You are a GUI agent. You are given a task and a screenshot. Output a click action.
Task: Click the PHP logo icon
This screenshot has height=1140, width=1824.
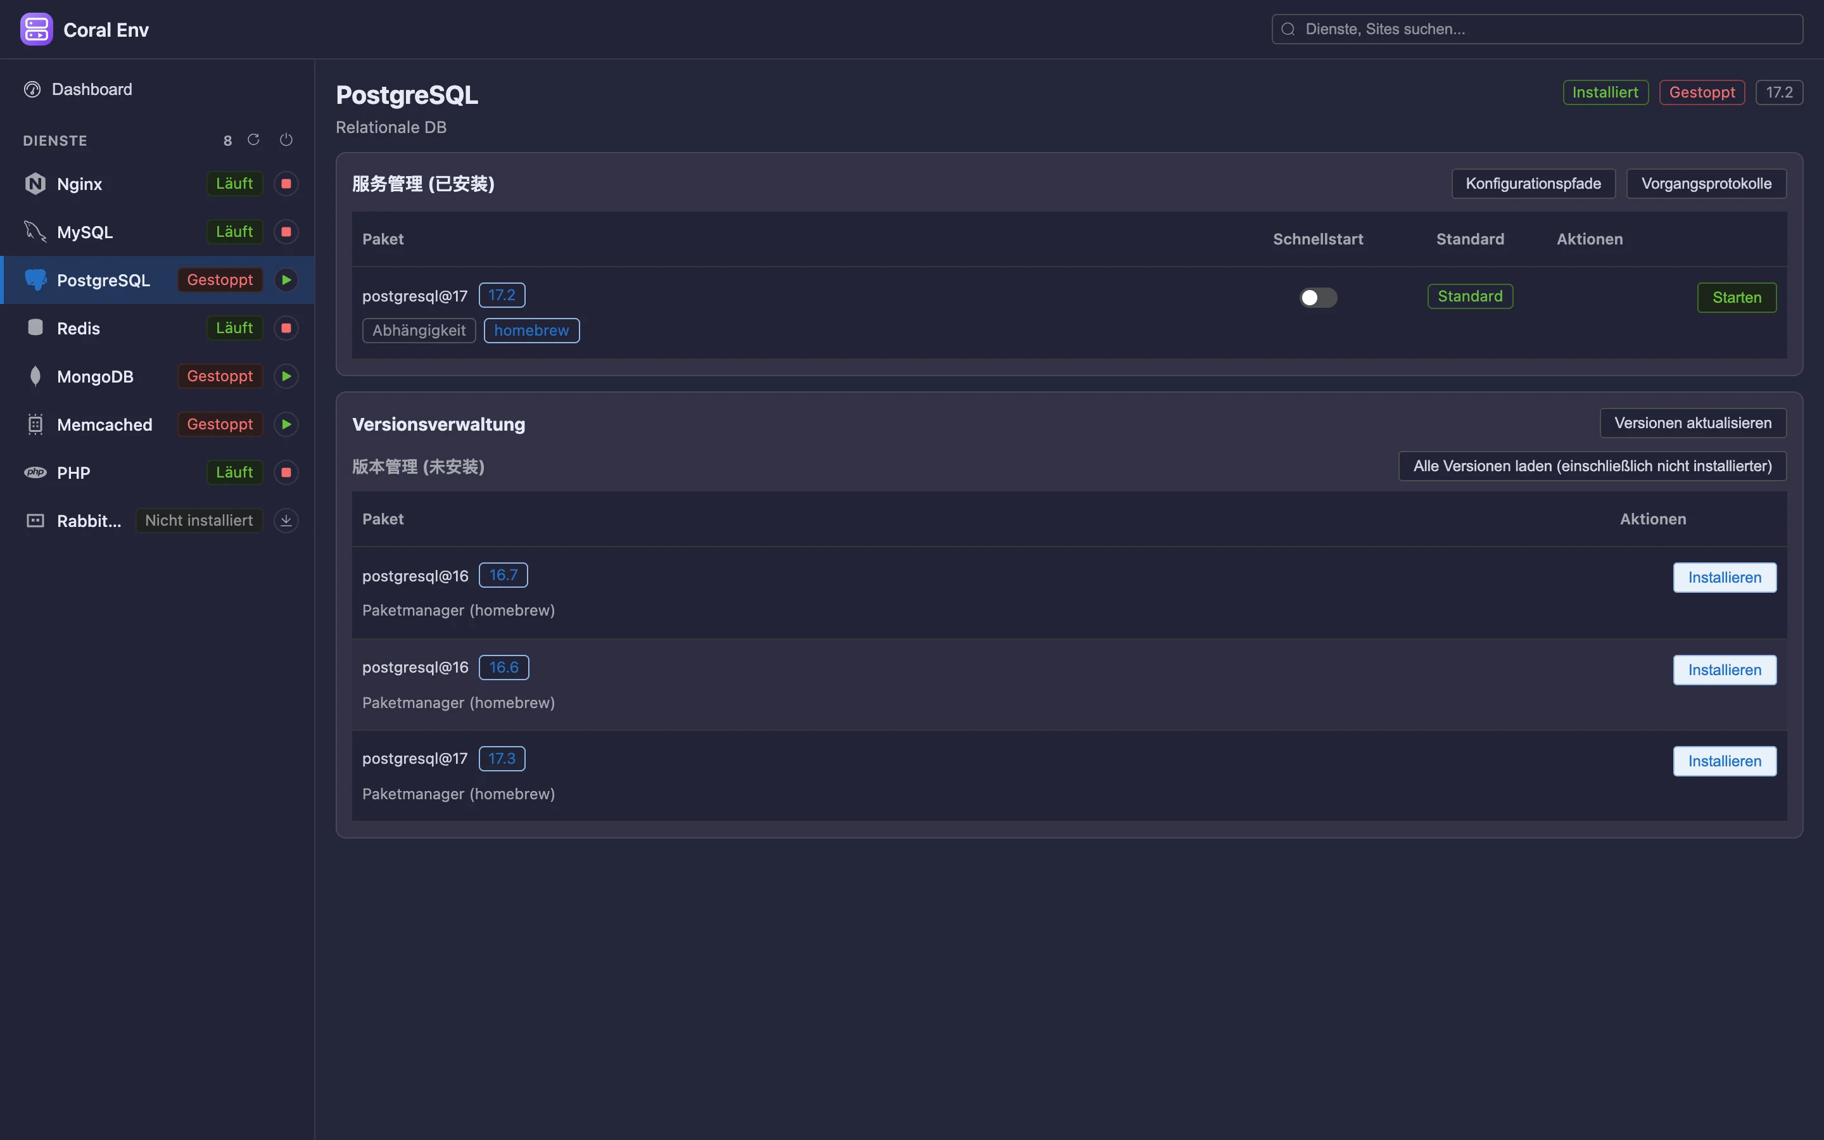click(35, 472)
